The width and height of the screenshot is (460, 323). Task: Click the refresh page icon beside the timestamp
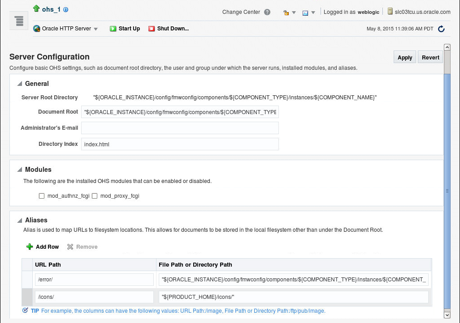click(441, 29)
